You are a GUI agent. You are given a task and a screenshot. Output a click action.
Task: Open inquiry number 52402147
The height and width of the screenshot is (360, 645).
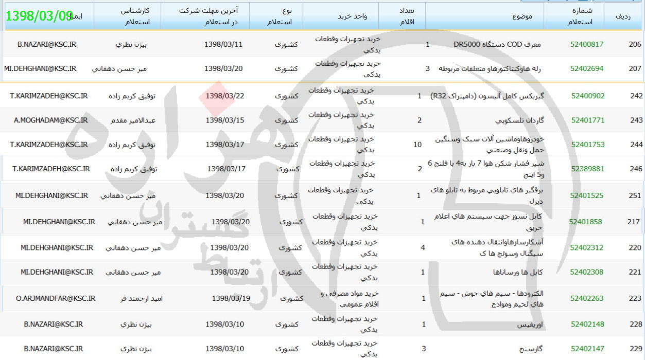587,349
